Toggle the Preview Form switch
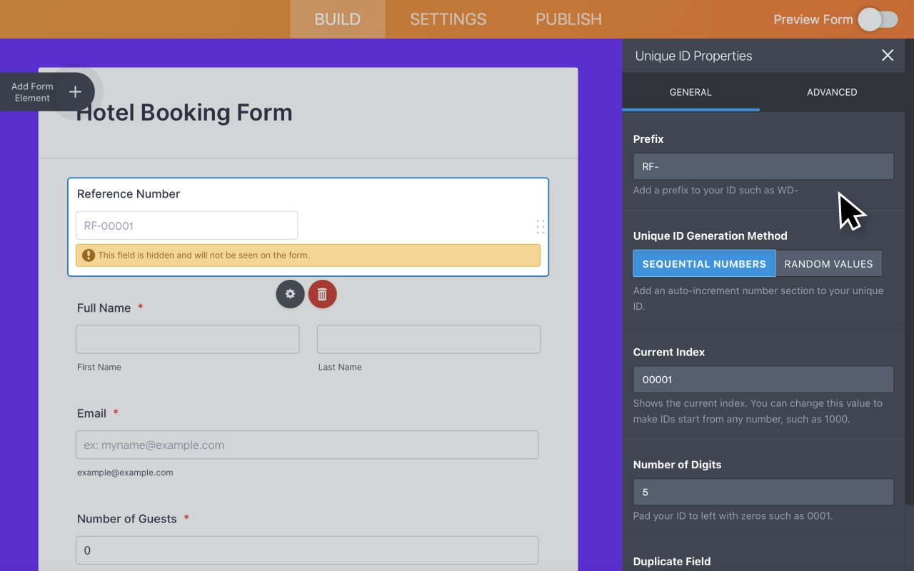The image size is (914, 571). (x=878, y=19)
